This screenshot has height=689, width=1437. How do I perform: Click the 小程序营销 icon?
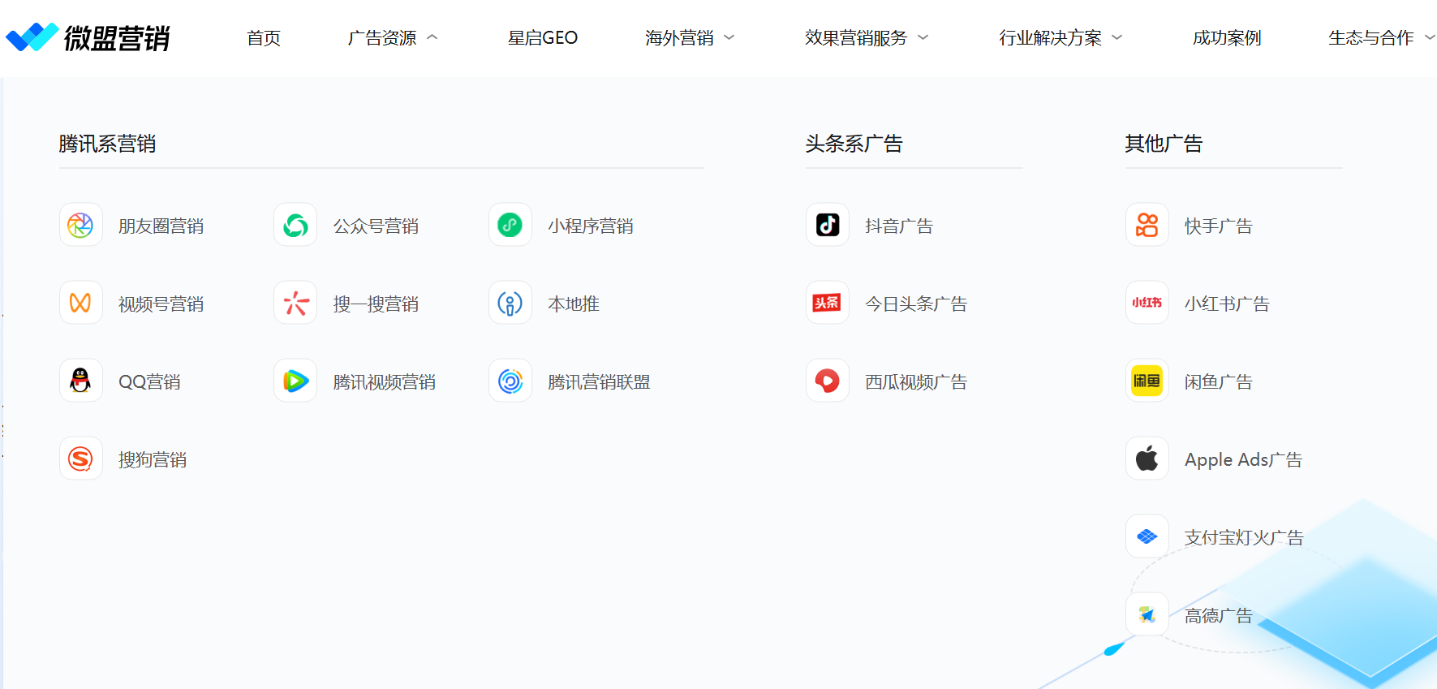pyautogui.click(x=510, y=225)
